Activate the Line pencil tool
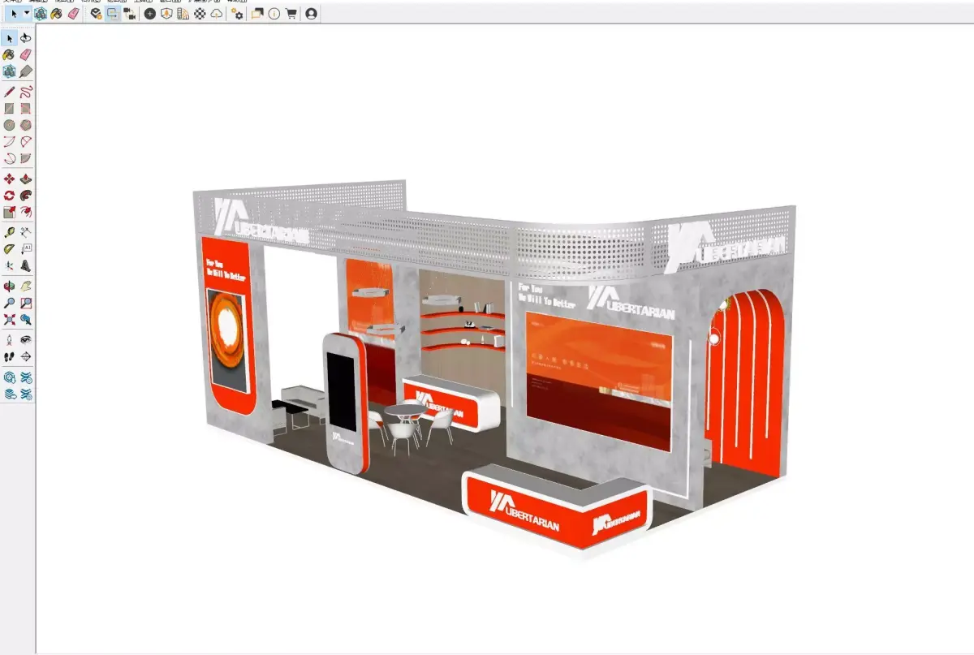Image resolution: width=974 pixels, height=655 pixels. (9, 91)
